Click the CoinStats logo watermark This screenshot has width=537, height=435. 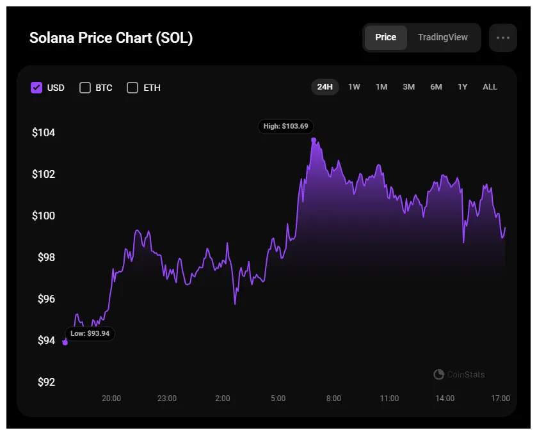(x=458, y=374)
